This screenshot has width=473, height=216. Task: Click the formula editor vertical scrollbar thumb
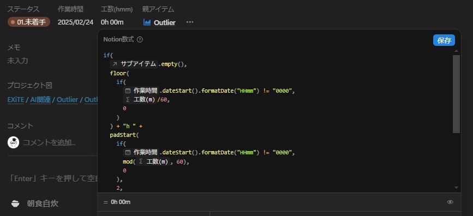pos(456,94)
